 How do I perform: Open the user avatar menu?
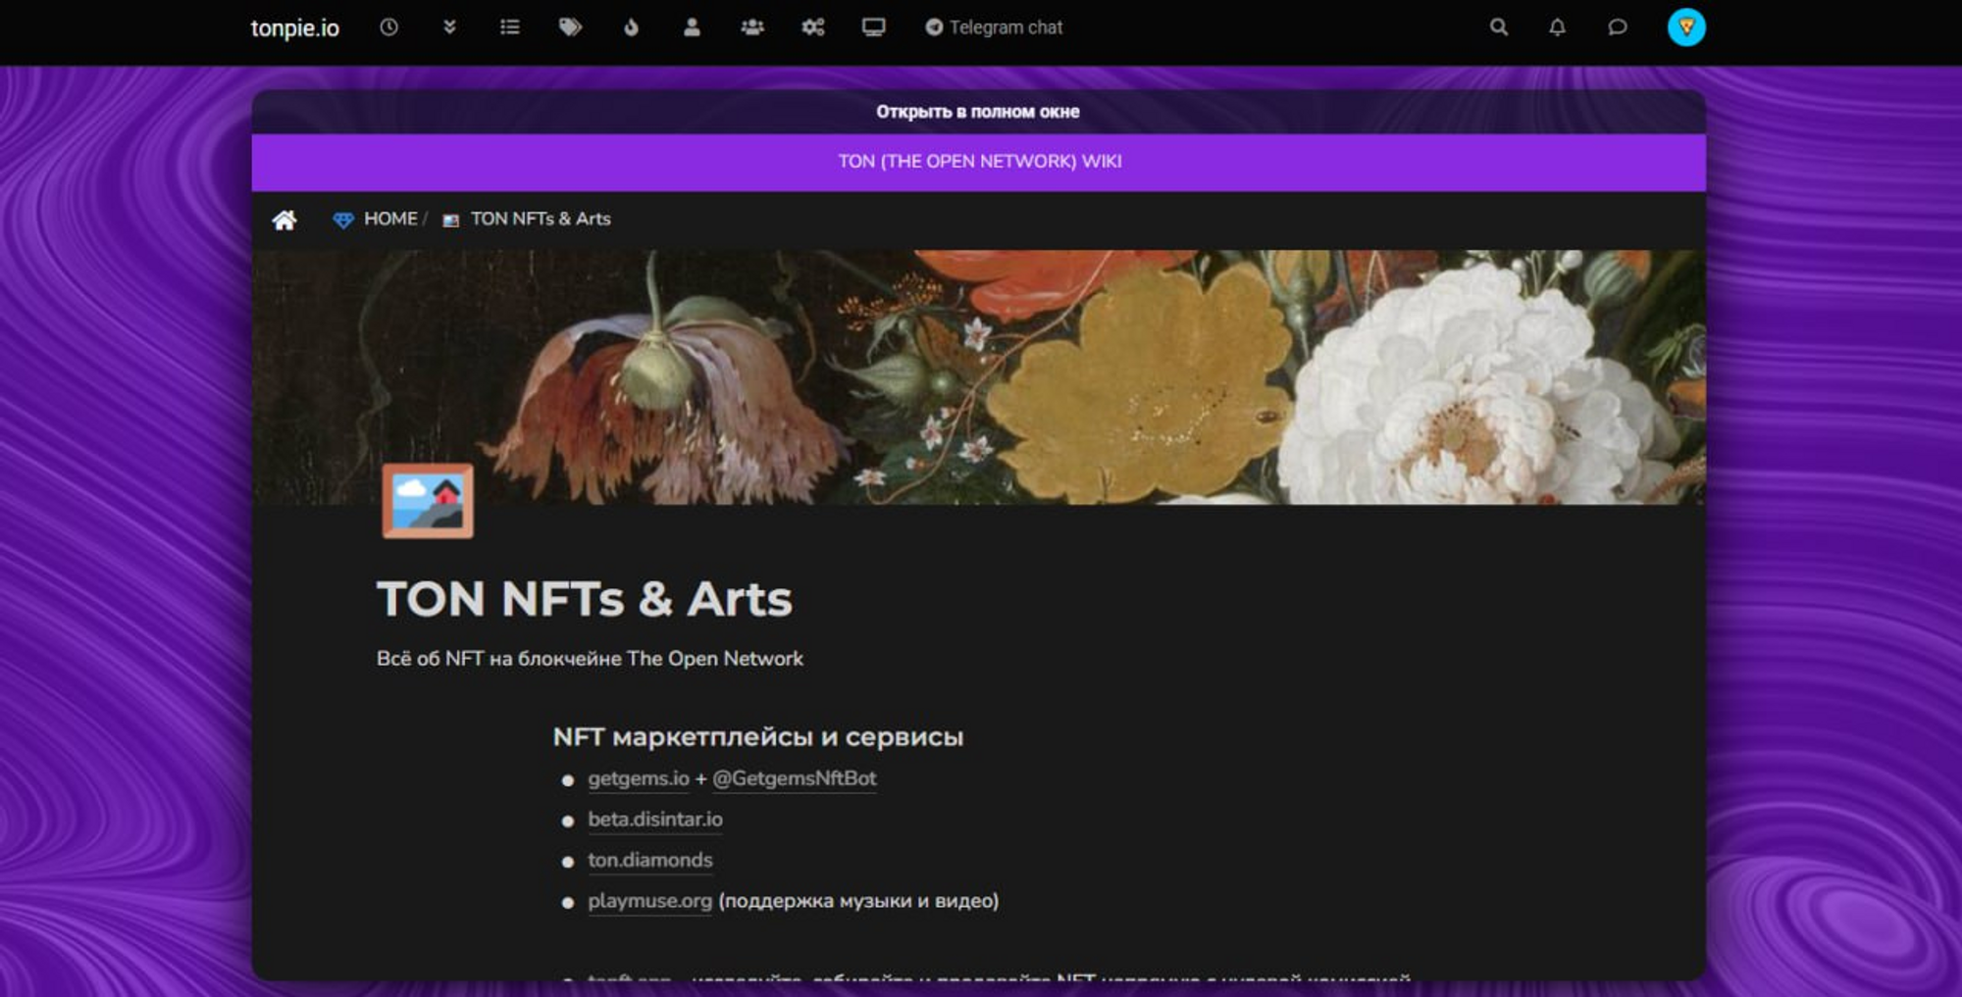point(1686,27)
